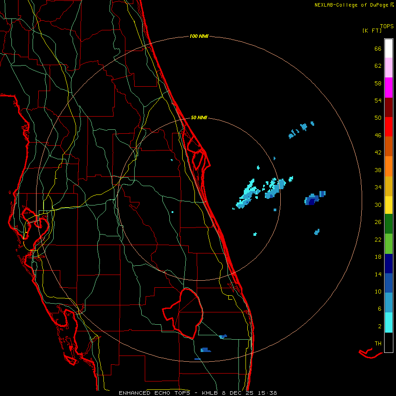Click the orange 38-42 color band

pos(389,166)
